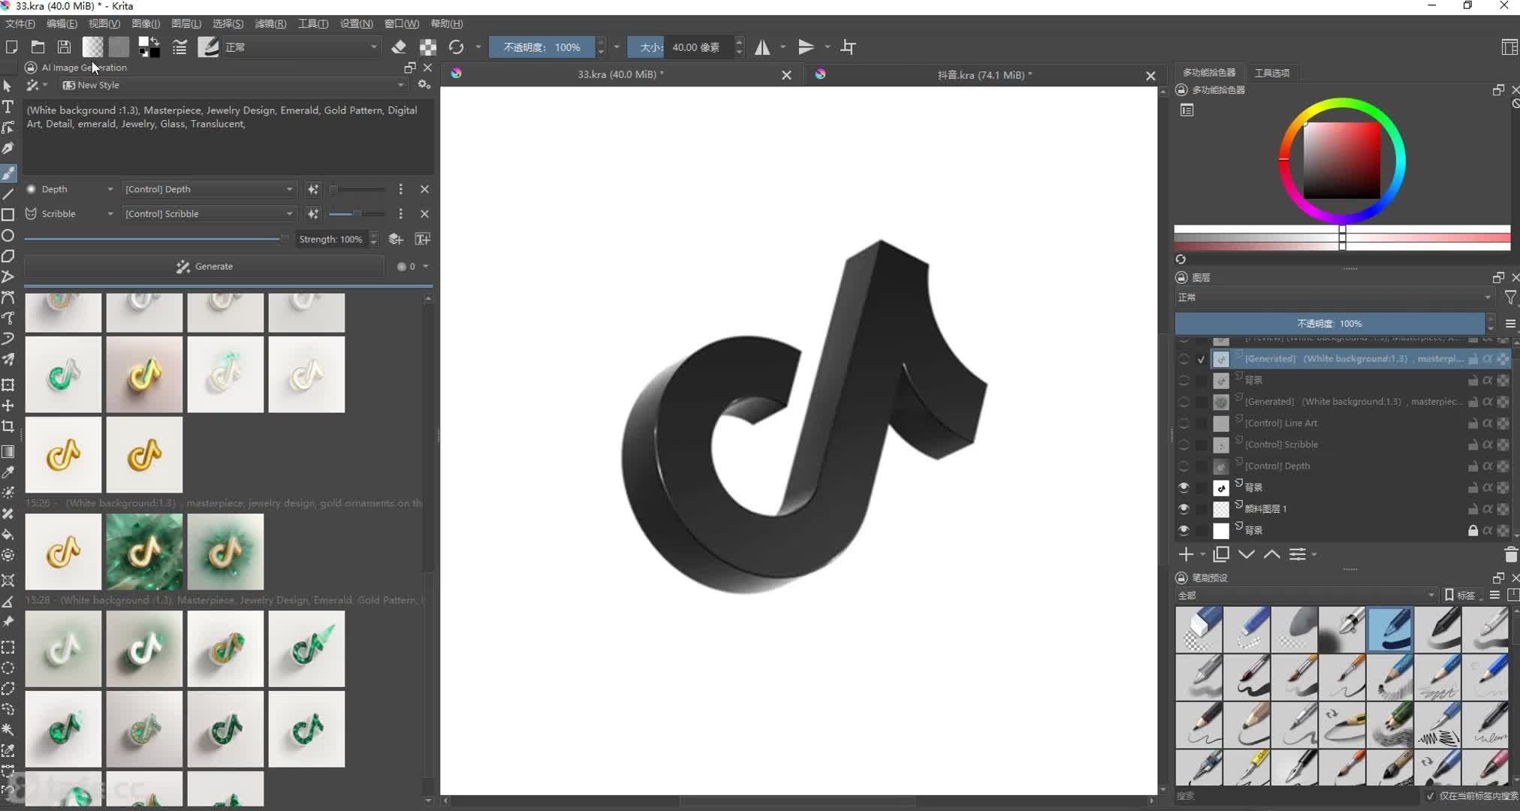
Task: Open the Depth control type dropdown
Action: (x=71, y=189)
